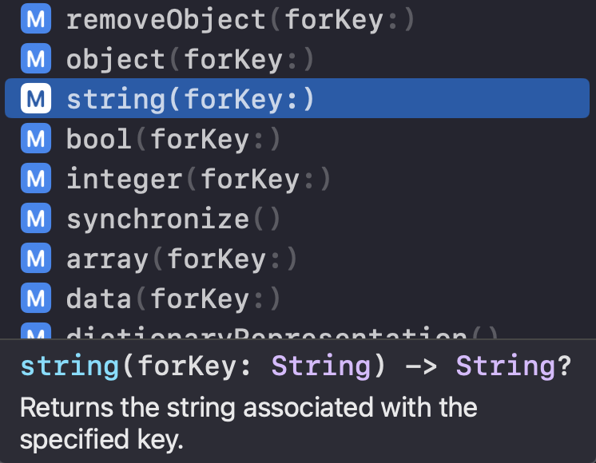
Task: Click the String? return type in the signature
Action: tap(514, 366)
